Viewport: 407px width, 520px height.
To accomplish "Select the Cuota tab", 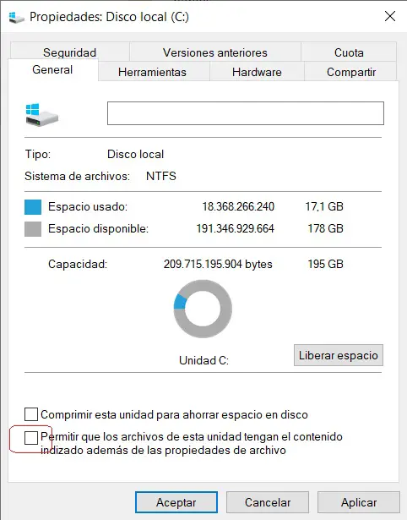I will [349, 52].
